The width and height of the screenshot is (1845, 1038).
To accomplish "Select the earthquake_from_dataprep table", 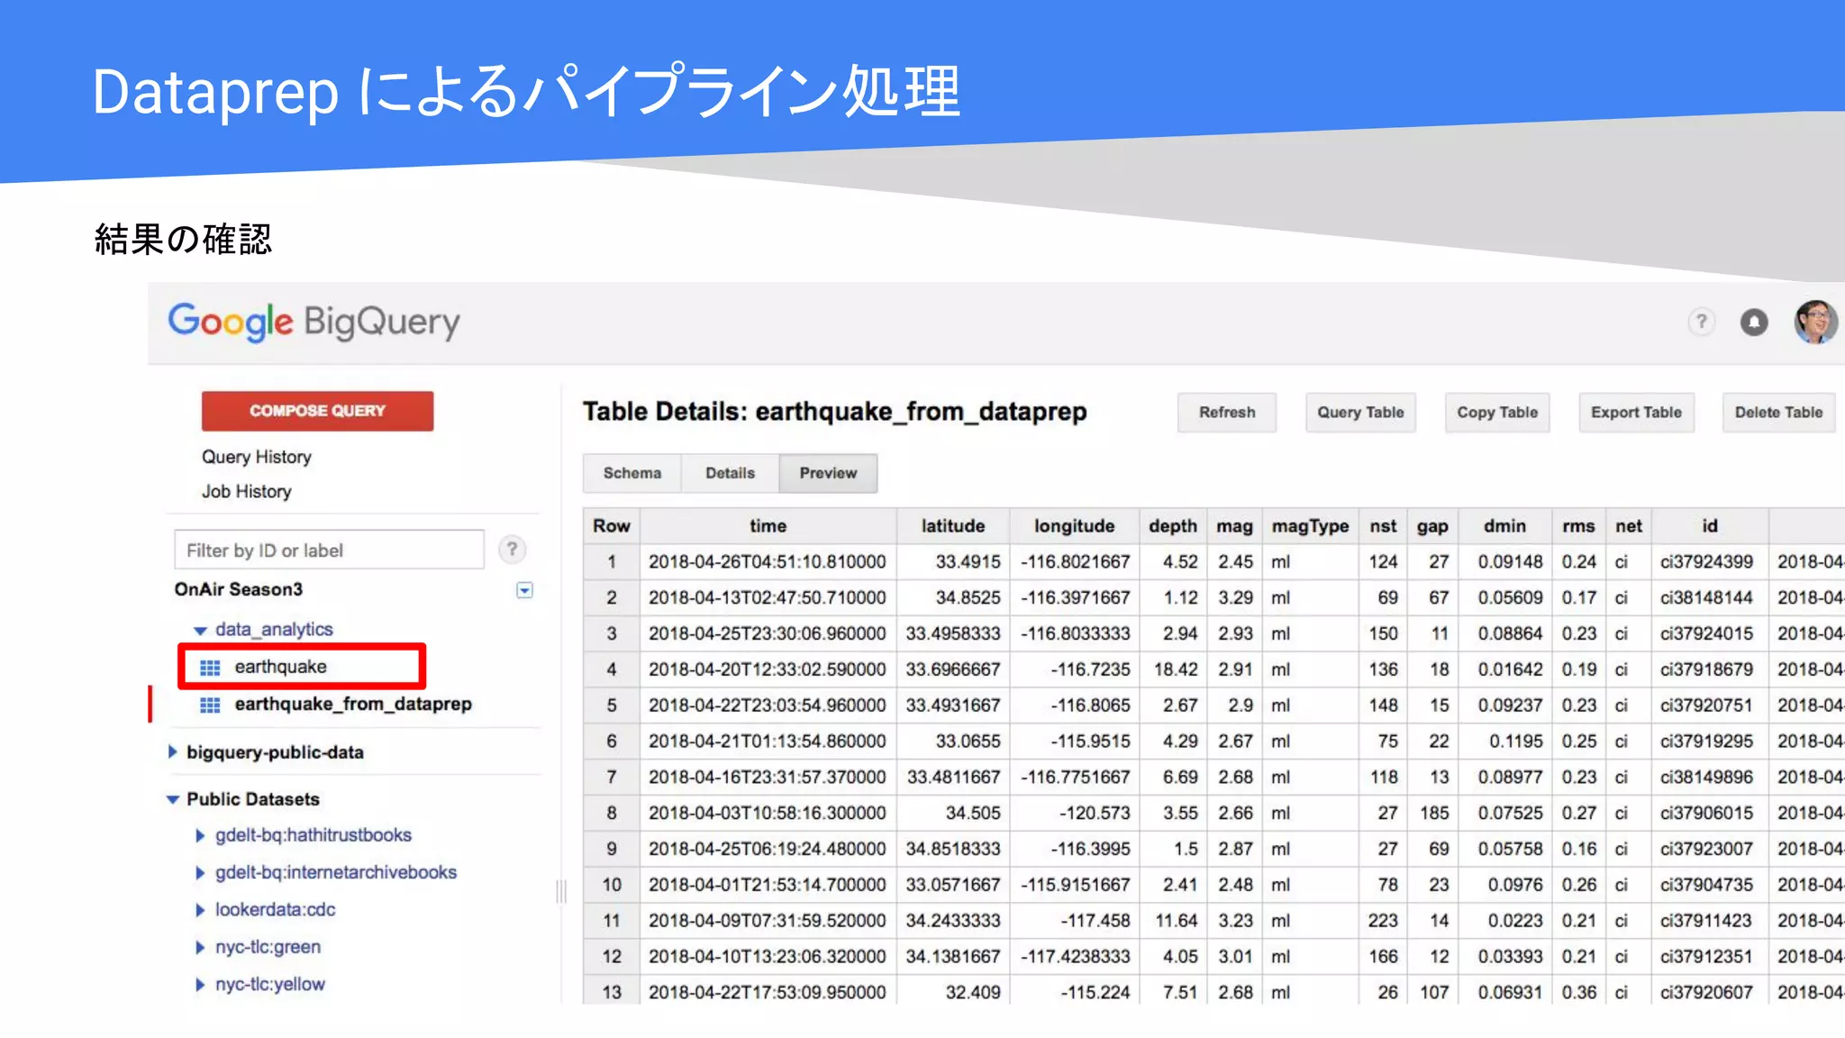I will click(x=353, y=704).
